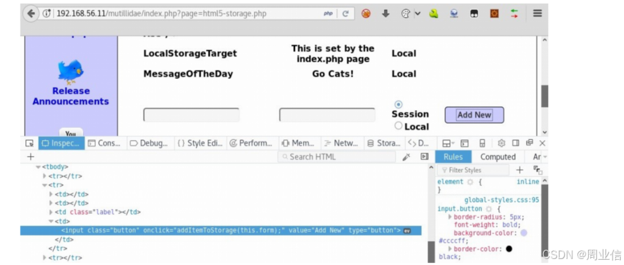Go back with the browser back arrow

(x=31, y=13)
